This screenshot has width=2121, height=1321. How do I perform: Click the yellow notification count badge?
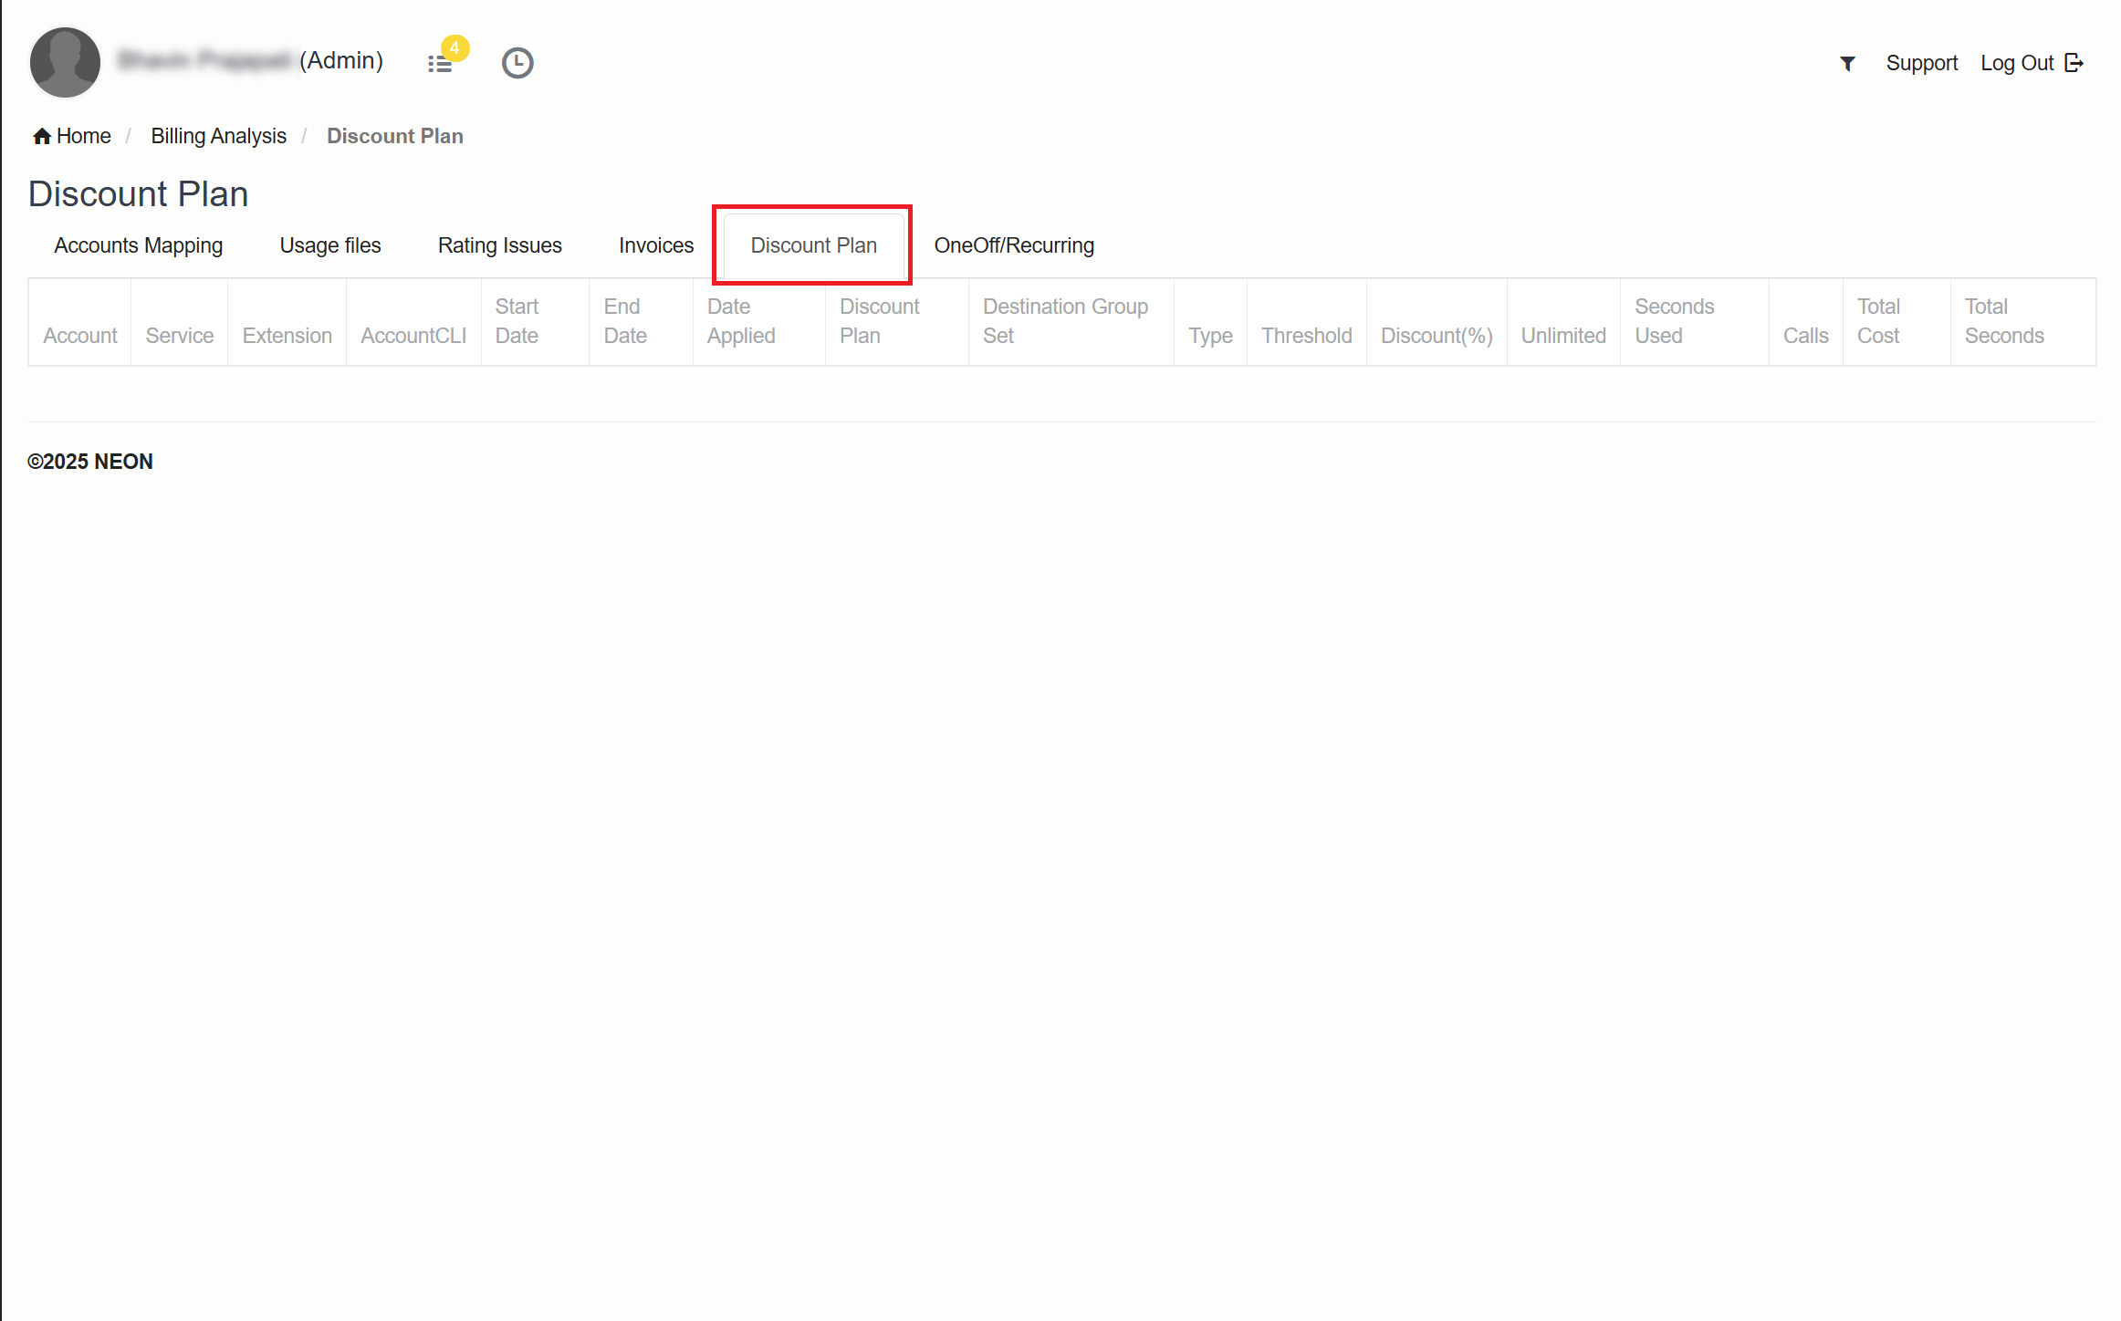(x=454, y=48)
